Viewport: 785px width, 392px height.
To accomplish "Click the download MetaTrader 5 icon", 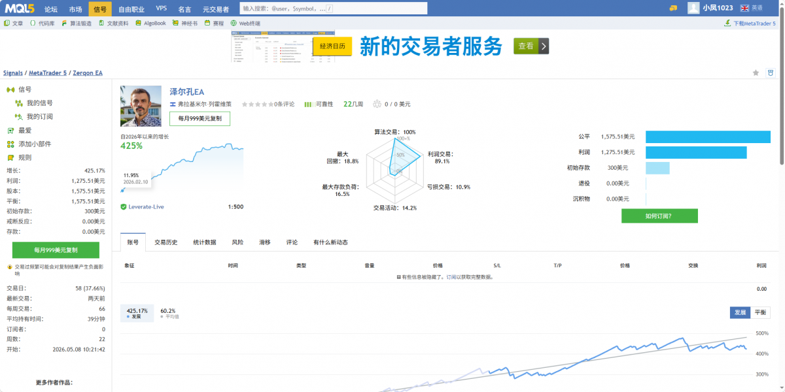I will (727, 23).
